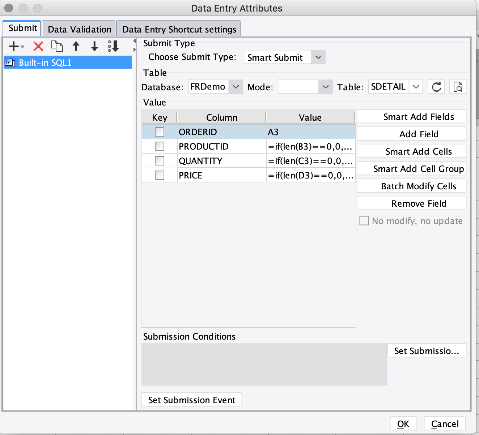
Task: Enable No modify, no update
Action: [364, 220]
